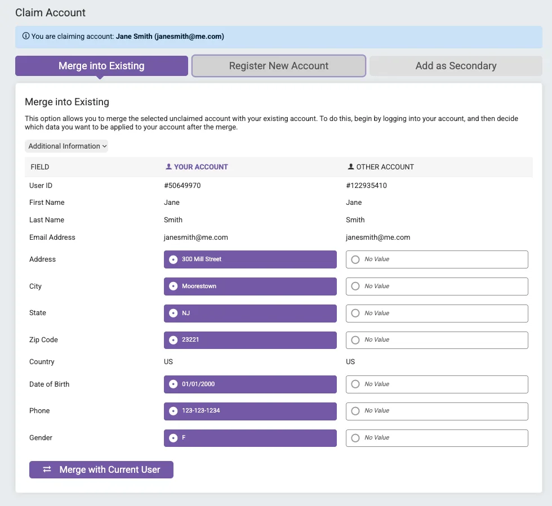Switch to Add as Secondary tab
The width and height of the screenshot is (552, 506).
(456, 66)
